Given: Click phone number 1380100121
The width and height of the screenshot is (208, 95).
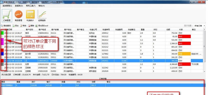Looking at the screenshot, I should 43,61.
